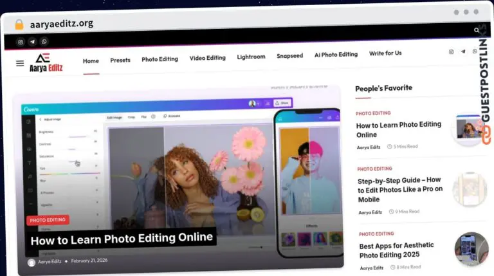
Task: Open search using the magnifier icon
Action: [x=477, y=30]
